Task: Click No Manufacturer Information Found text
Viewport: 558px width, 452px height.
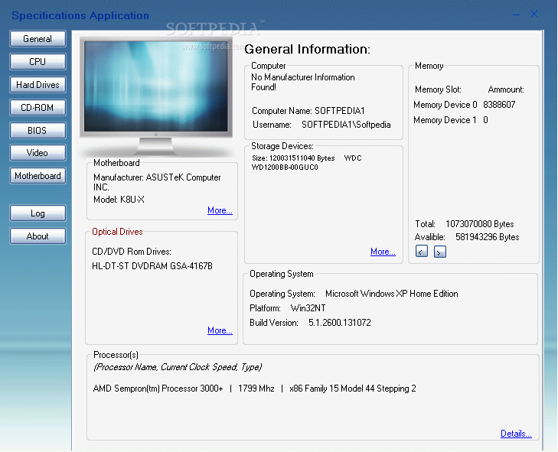Action: coord(303,82)
